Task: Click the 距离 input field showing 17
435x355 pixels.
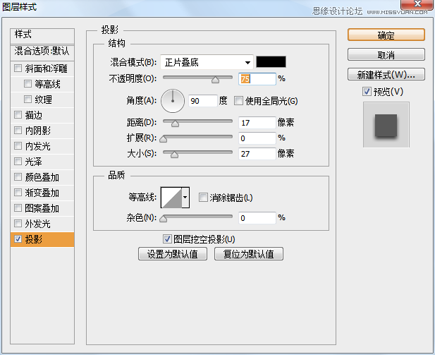Action: point(257,123)
